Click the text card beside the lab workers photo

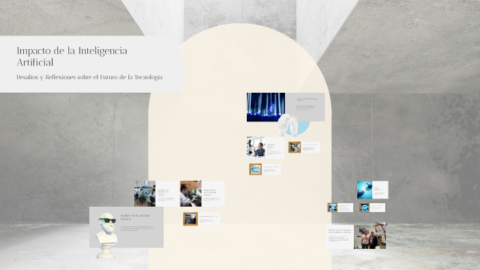pos(167,194)
